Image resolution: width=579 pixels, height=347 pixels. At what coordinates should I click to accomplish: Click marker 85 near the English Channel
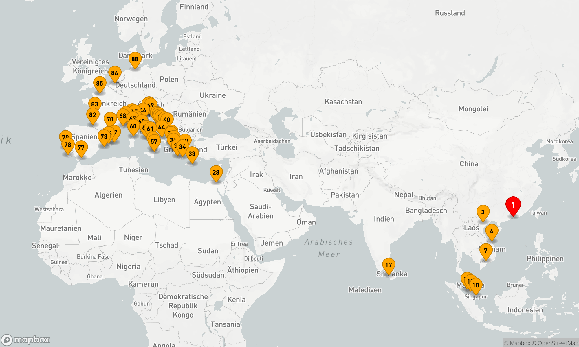(100, 84)
